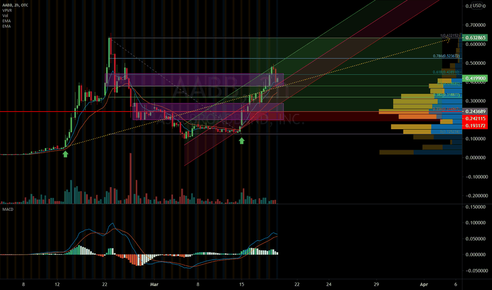Click the MACD pane label
Viewport: 492px width, 290px height.
pyautogui.click(x=8, y=209)
